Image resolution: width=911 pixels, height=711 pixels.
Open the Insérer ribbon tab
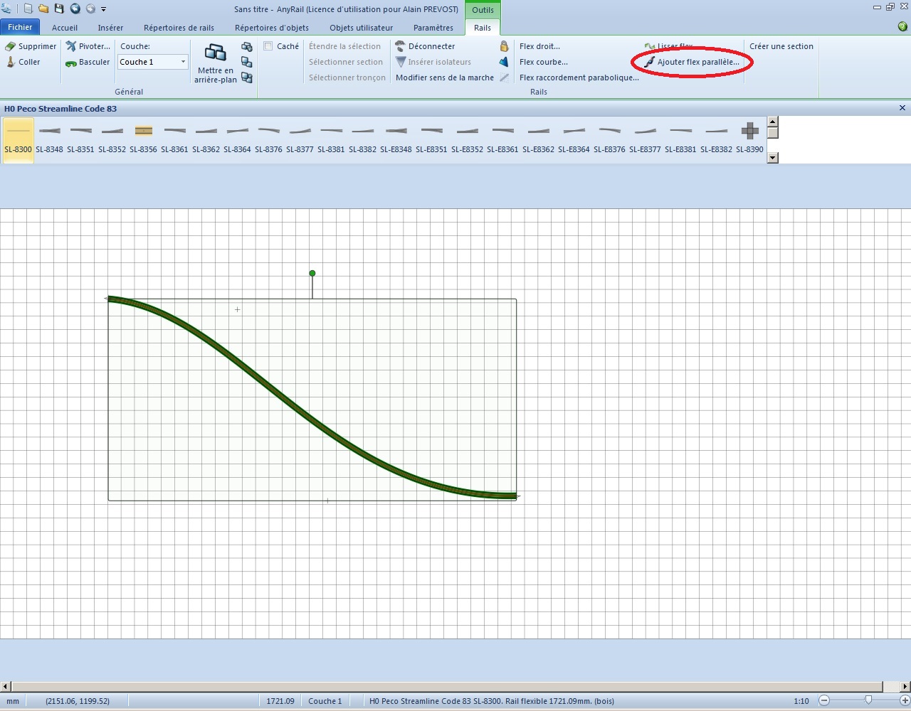pyautogui.click(x=110, y=28)
